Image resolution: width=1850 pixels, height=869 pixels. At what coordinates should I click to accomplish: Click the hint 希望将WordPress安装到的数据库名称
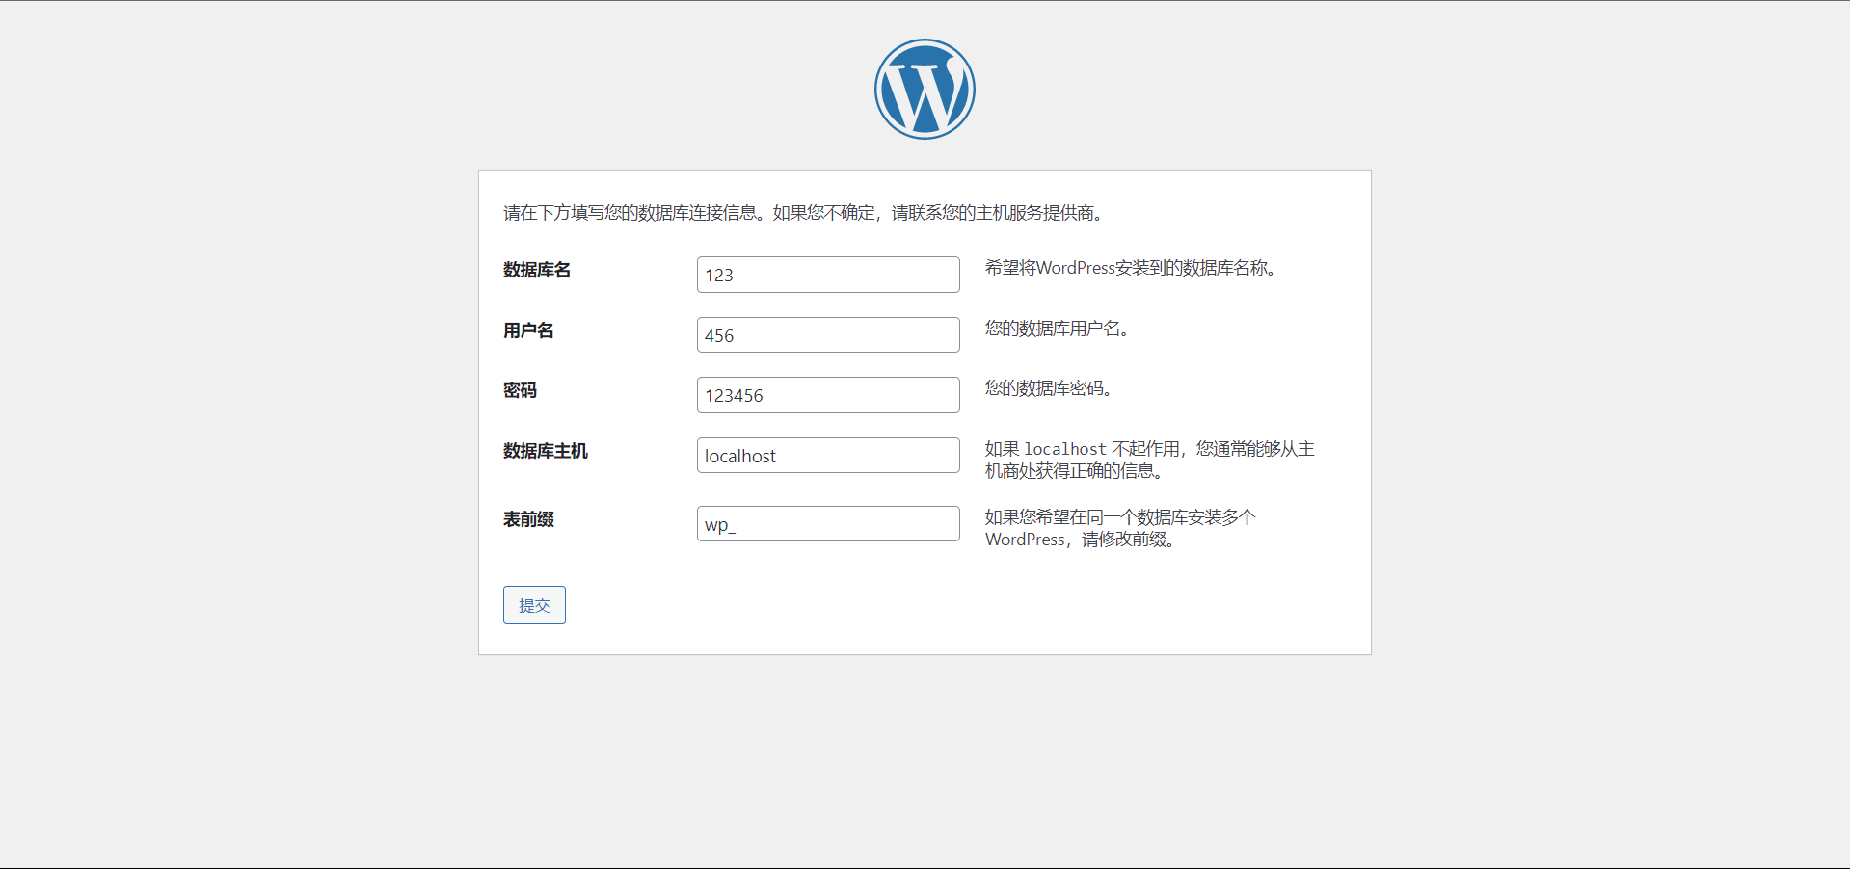1130,268
